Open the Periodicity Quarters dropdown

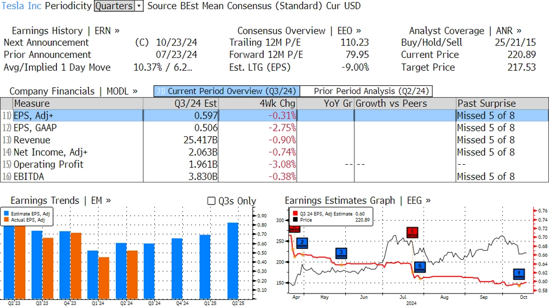tap(118, 6)
